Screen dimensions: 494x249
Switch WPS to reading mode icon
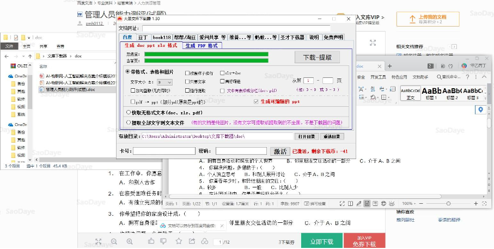350,204
